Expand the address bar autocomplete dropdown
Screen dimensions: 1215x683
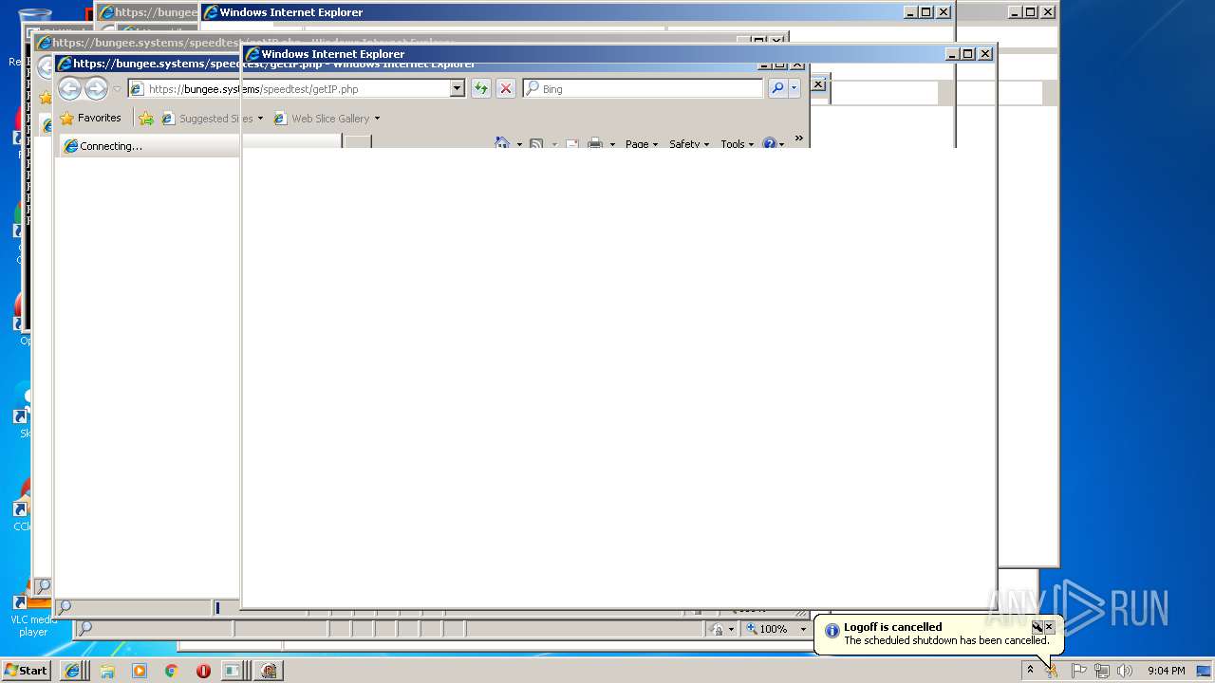tap(457, 89)
